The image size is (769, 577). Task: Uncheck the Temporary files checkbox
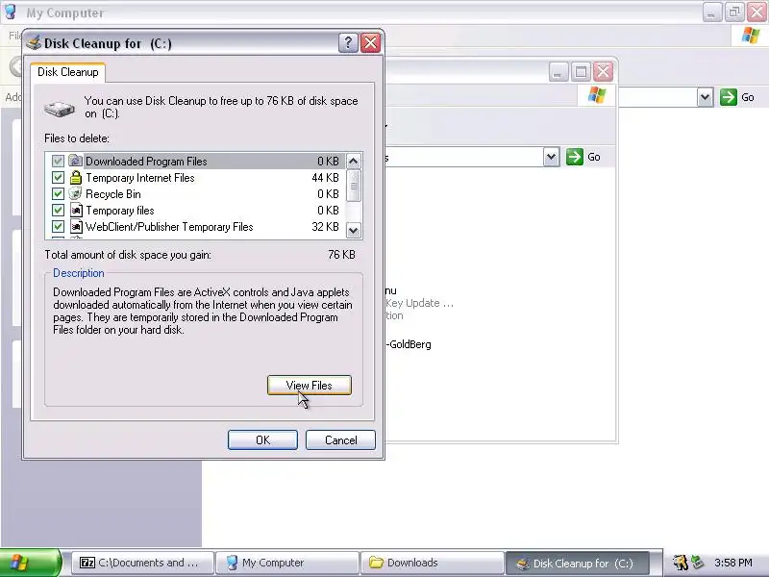58,210
